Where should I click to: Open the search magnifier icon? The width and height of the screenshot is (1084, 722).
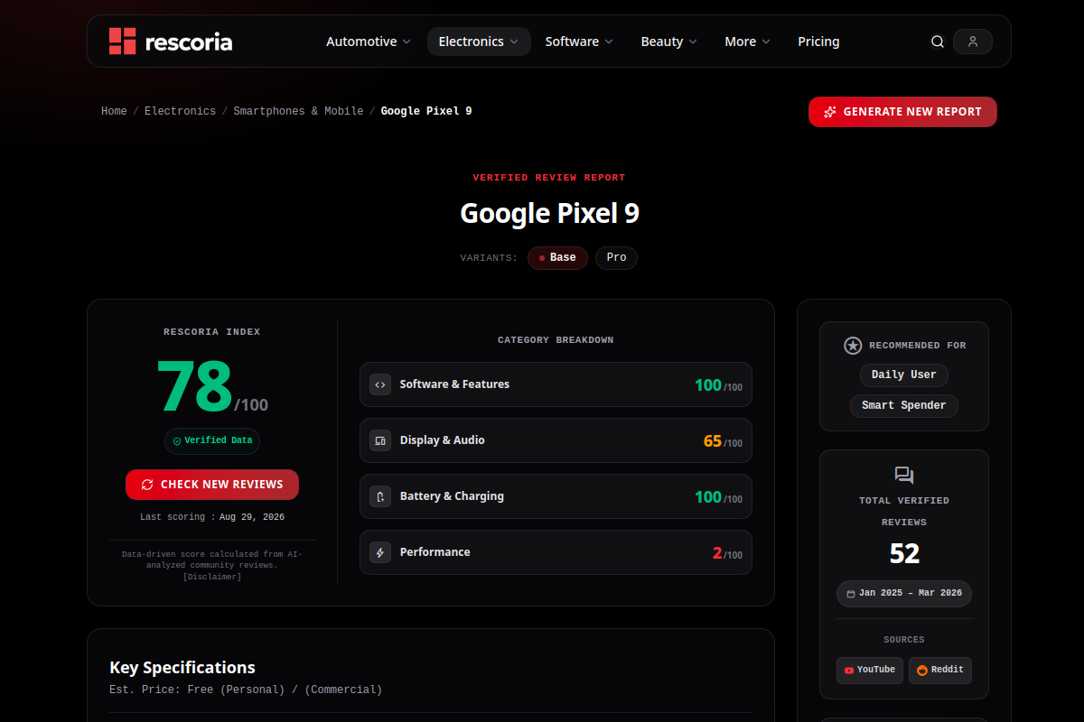(938, 42)
